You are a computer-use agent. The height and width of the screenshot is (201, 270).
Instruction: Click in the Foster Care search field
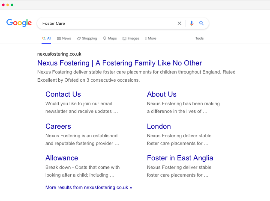pos(107,24)
